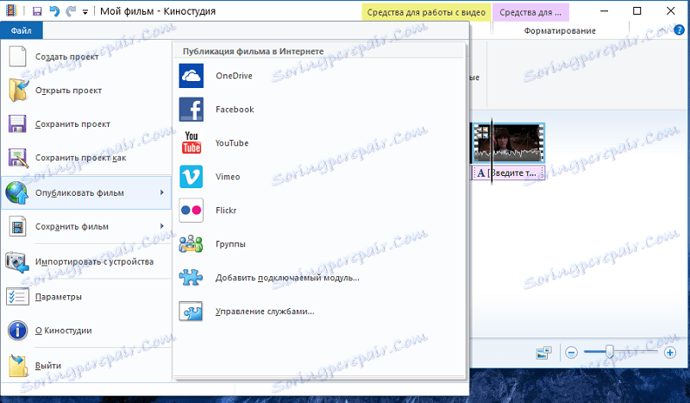690x403 pixels.
Task: Choose Открыть проект menu entry
Action: click(68, 91)
